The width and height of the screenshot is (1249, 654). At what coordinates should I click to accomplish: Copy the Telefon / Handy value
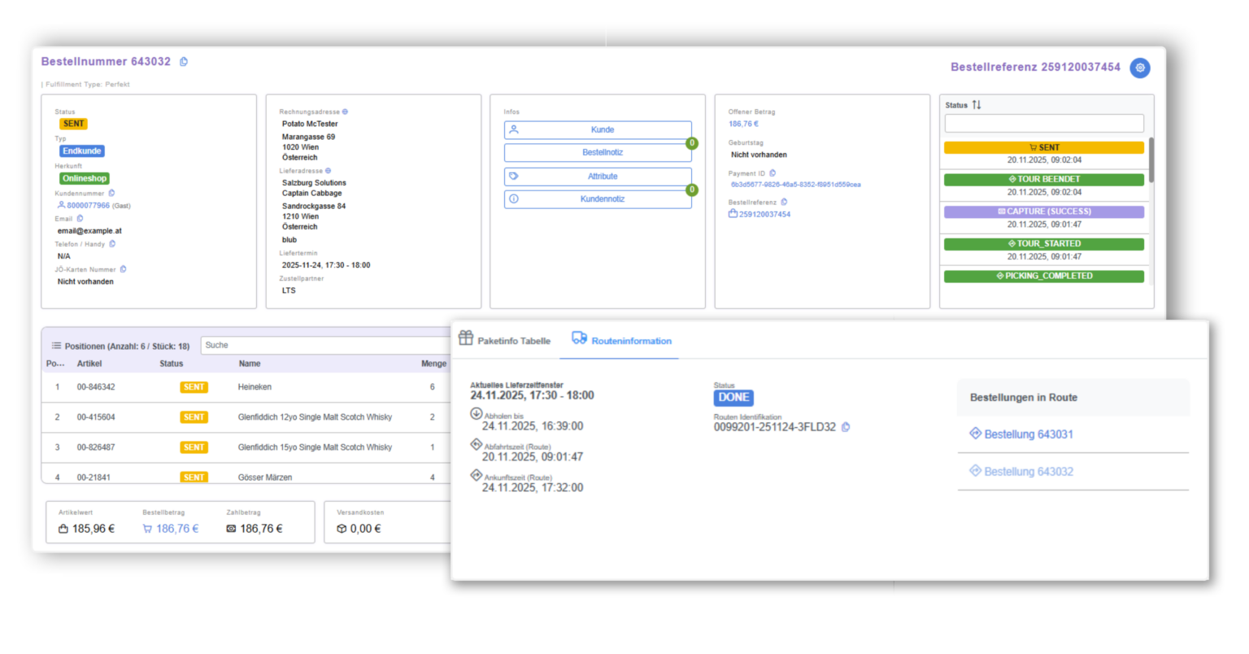[112, 244]
